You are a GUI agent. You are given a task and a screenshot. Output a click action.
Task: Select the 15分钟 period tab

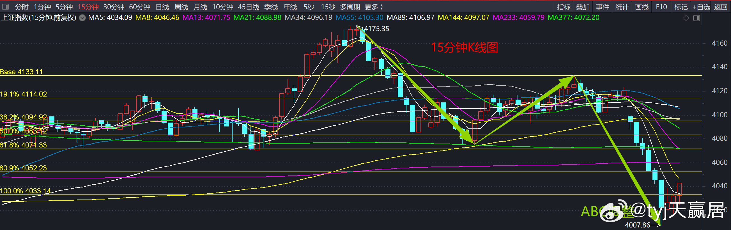(88, 7)
